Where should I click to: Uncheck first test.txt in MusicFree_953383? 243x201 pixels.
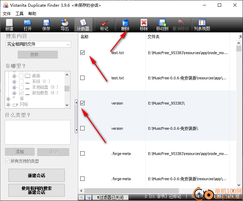83,53
